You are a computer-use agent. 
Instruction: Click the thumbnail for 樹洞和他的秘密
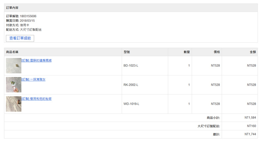point(14,104)
